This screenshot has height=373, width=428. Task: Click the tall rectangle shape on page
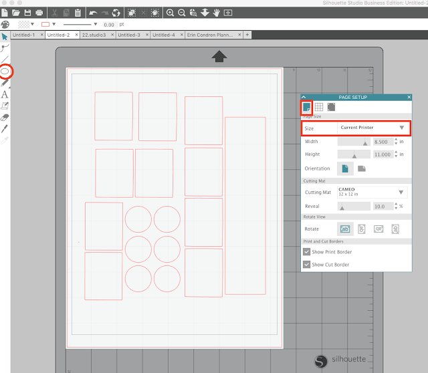245,206
